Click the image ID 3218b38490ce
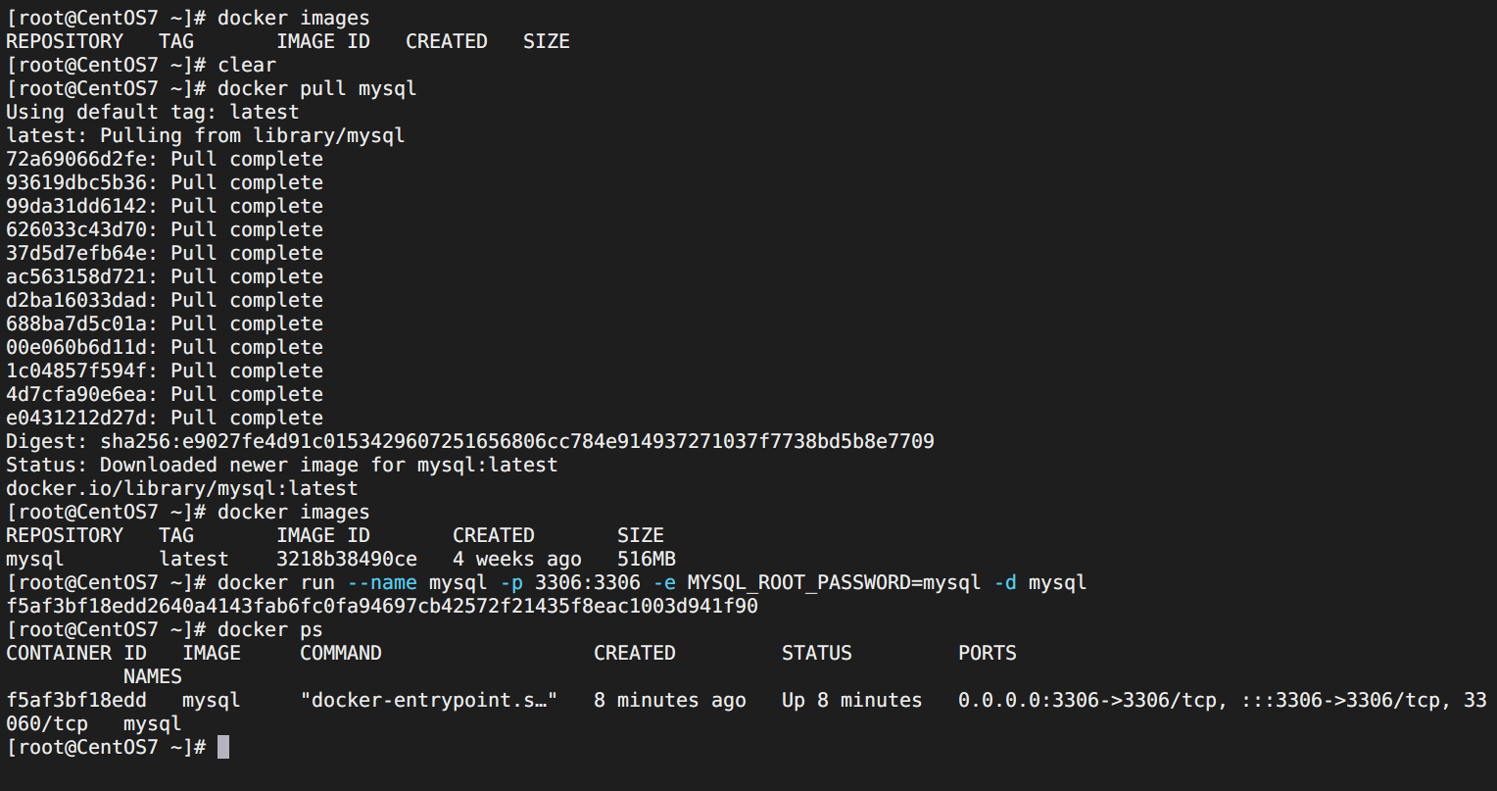This screenshot has width=1497, height=791. click(347, 559)
